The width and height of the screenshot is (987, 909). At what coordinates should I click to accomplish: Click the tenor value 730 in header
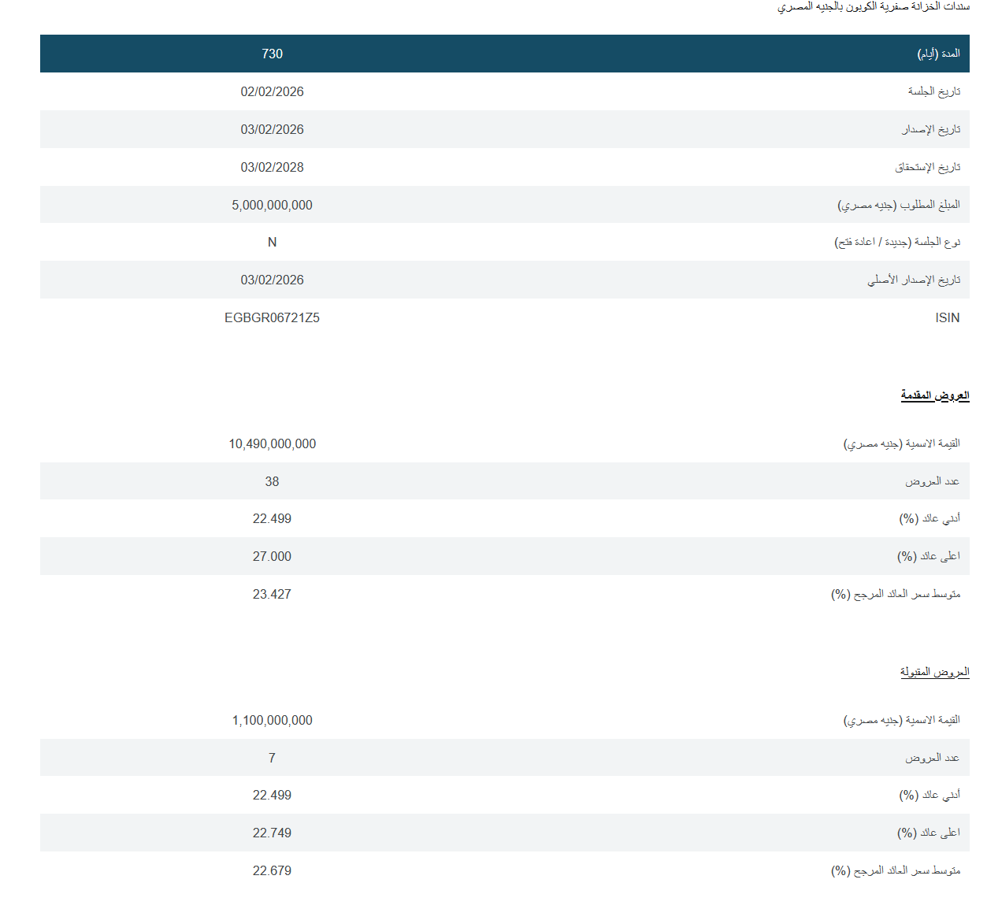click(x=272, y=54)
